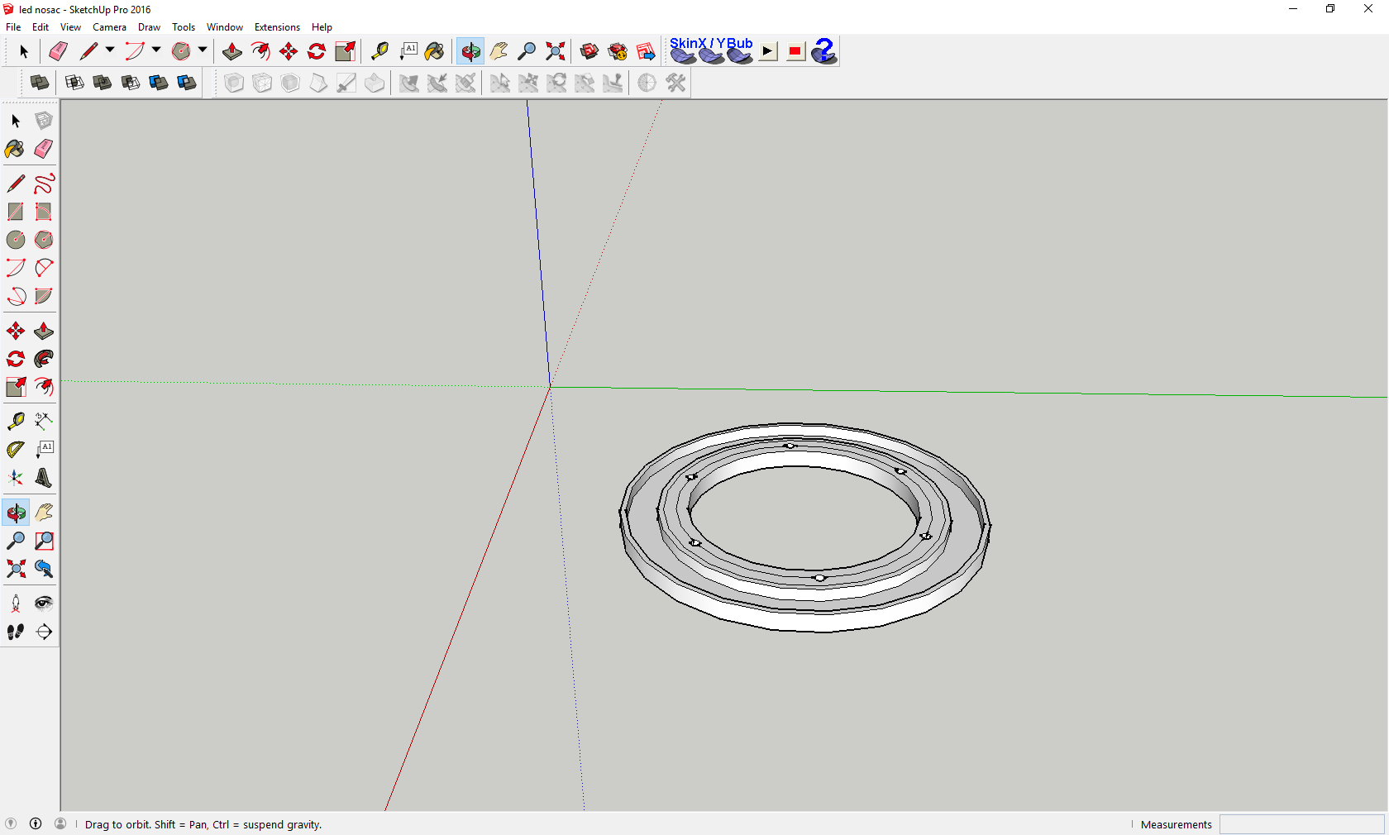This screenshot has width=1389, height=835.
Task: Select the Union solid tool
Action: (x=103, y=82)
